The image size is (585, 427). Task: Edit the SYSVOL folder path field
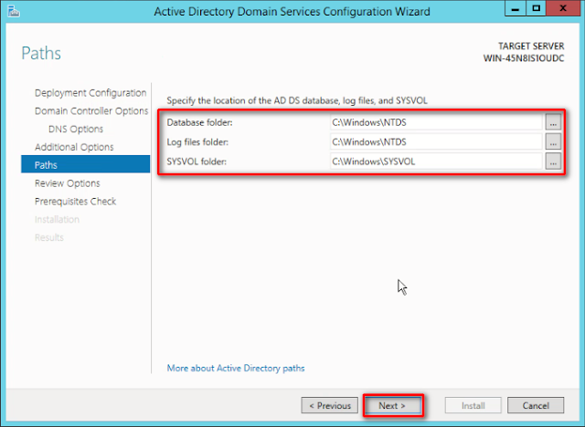tap(436, 161)
